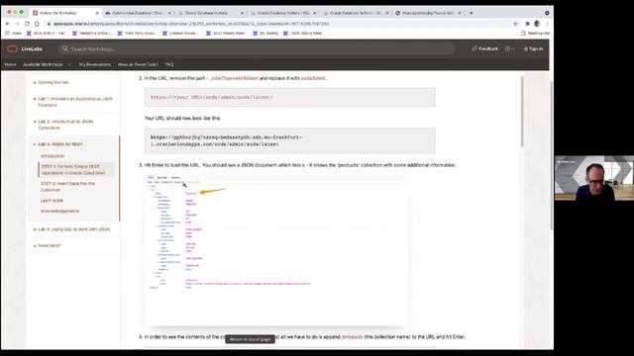Expand Lab 2: Introduction to JSON Collections
634x356 pixels.
click(63, 125)
